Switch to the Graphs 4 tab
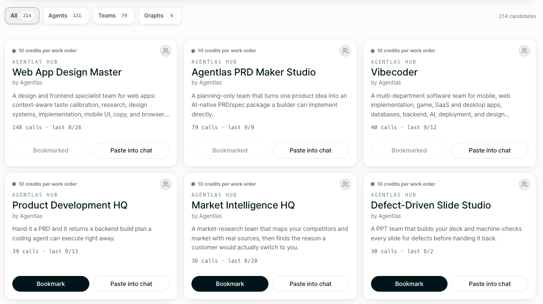The image size is (543, 304). (160, 16)
